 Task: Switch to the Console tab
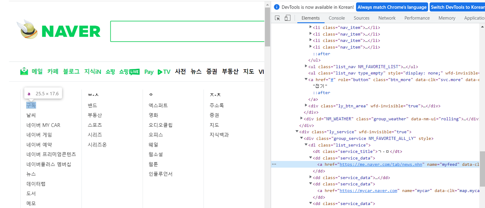coord(337,18)
